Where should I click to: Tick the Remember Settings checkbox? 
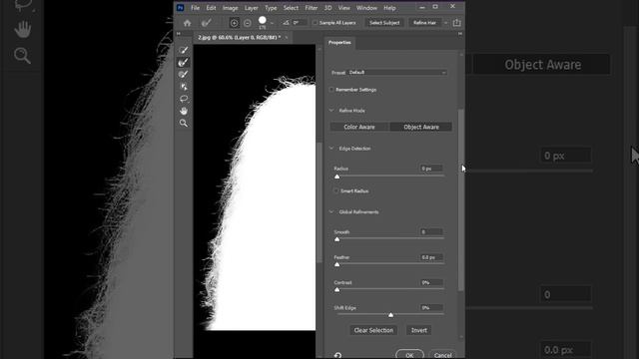coord(331,90)
